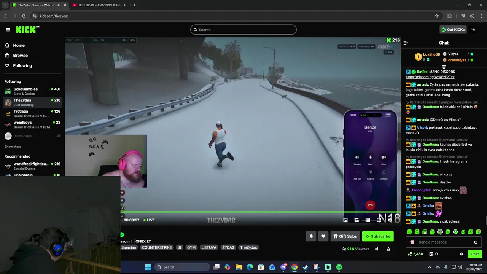The width and height of the screenshot is (487, 274).
Task: Select the ŽYDAS tag
Action: [228, 247]
